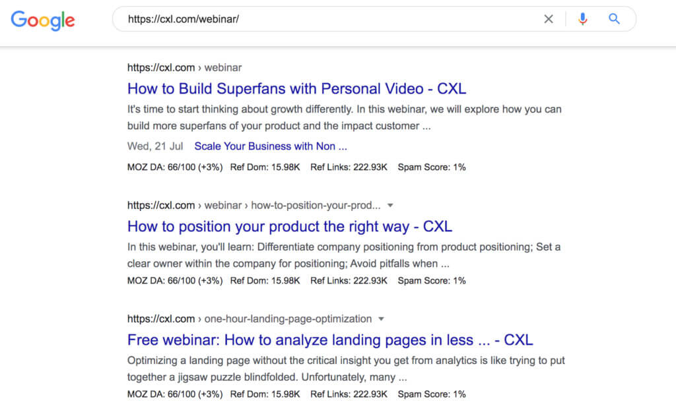Click the "Scale Your Business with Non" sitelink
Viewport: 676px width, 420px height.
pos(271,146)
